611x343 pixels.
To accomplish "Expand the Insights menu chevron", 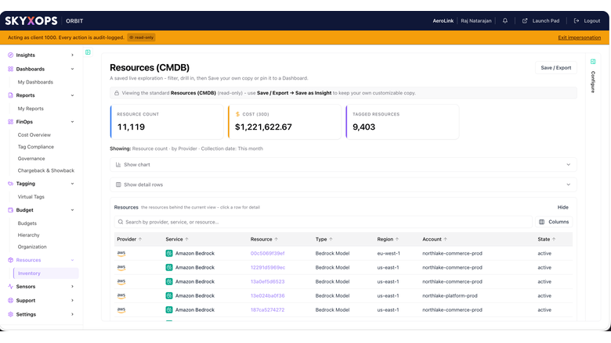I will [x=73, y=55].
